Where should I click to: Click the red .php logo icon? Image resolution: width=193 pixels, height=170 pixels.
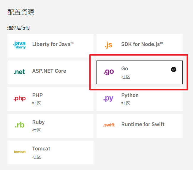(x=20, y=98)
